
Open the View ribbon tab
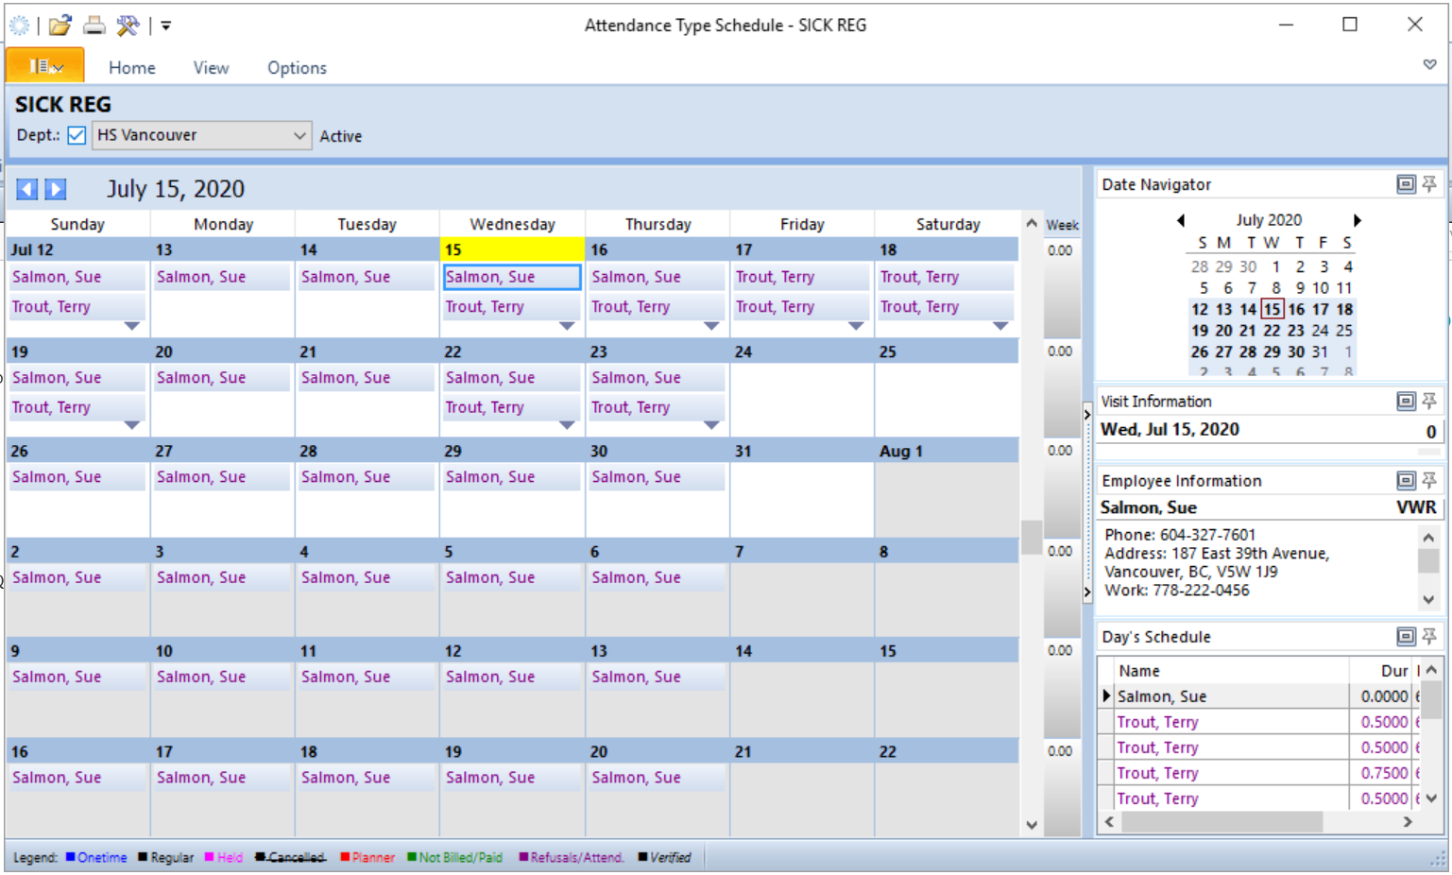pyautogui.click(x=211, y=68)
